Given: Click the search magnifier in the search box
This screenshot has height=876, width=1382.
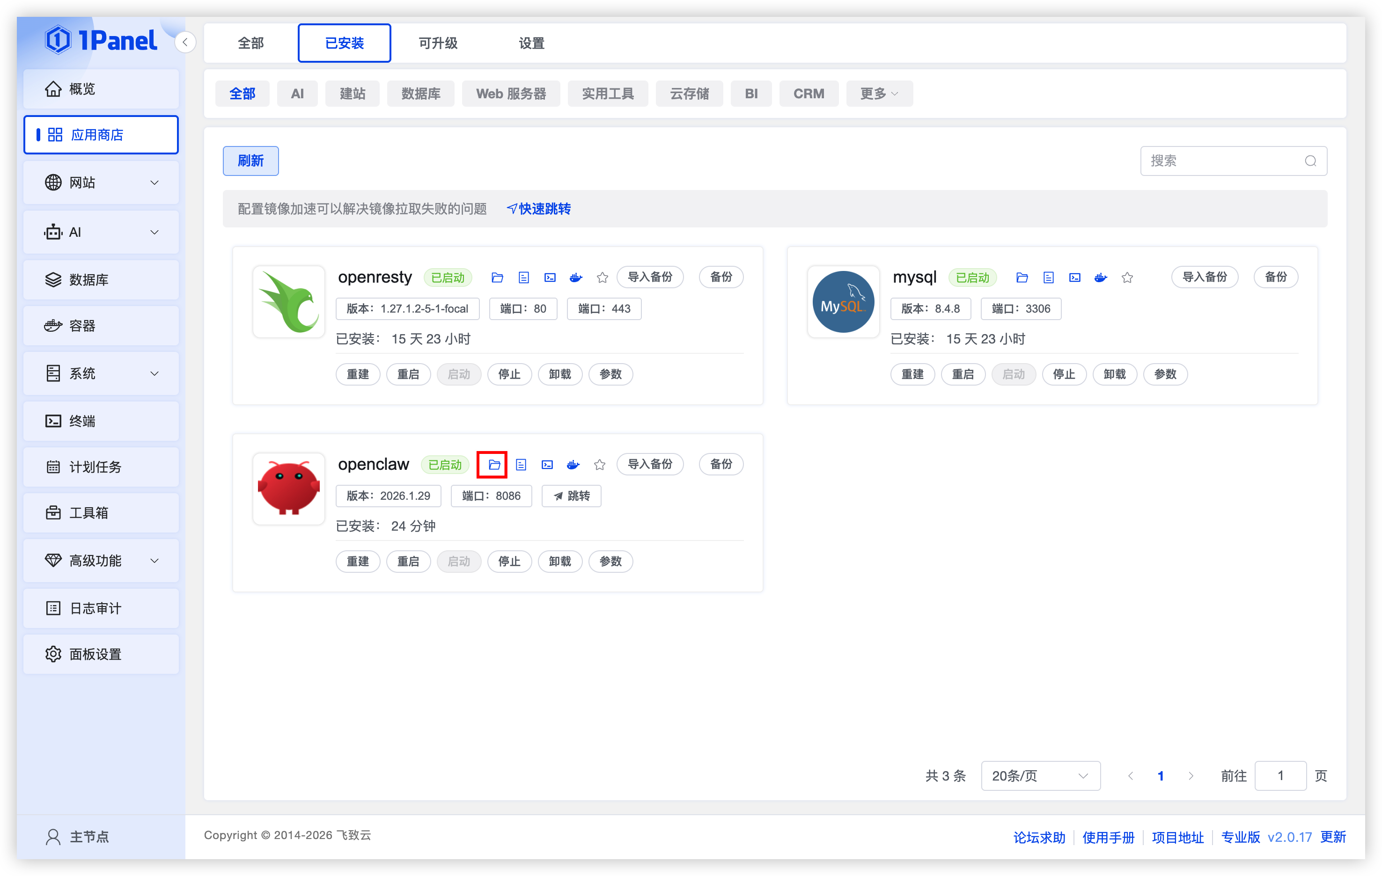Looking at the screenshot, I should click(x=1310, y=161).
